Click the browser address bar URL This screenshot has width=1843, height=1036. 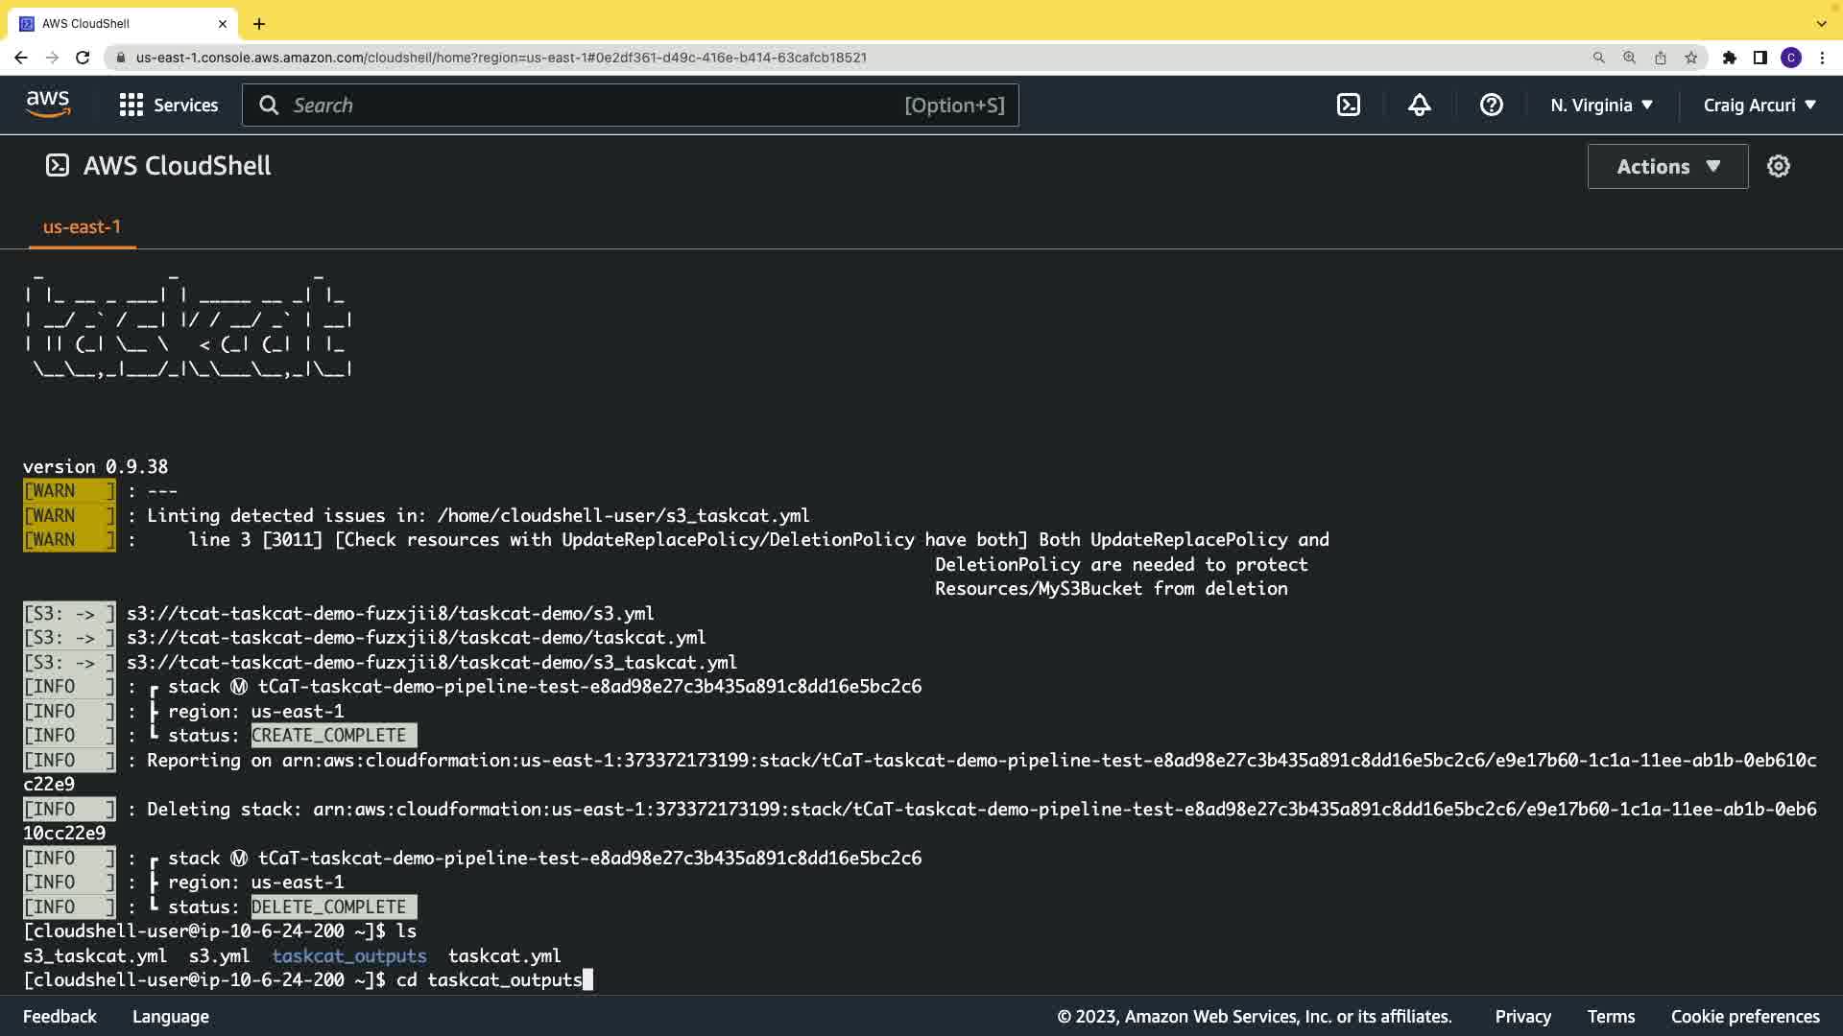pos(501,58)
